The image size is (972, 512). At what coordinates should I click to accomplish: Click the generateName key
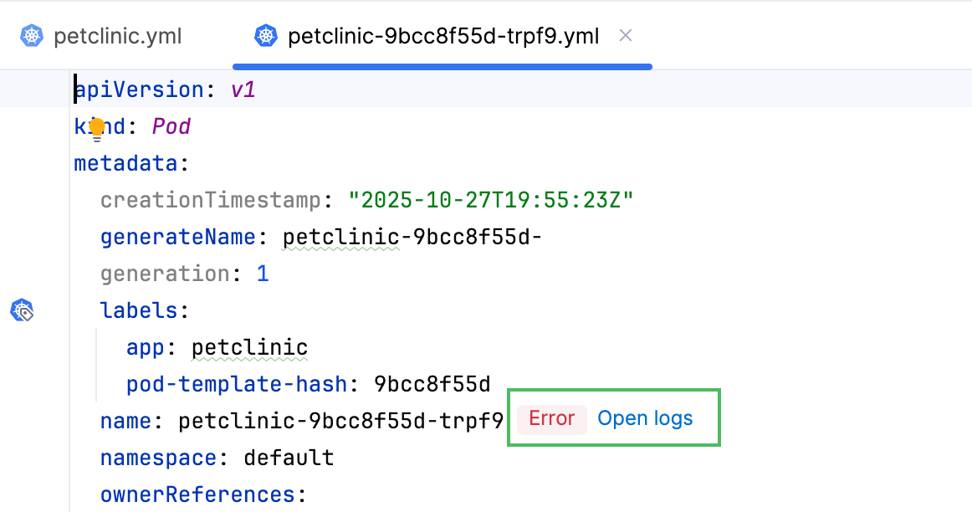[177, 237]
